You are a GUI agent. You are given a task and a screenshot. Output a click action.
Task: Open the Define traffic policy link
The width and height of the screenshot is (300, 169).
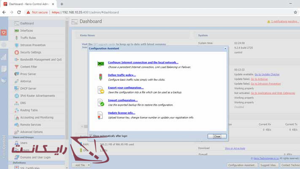click(122, 75)
